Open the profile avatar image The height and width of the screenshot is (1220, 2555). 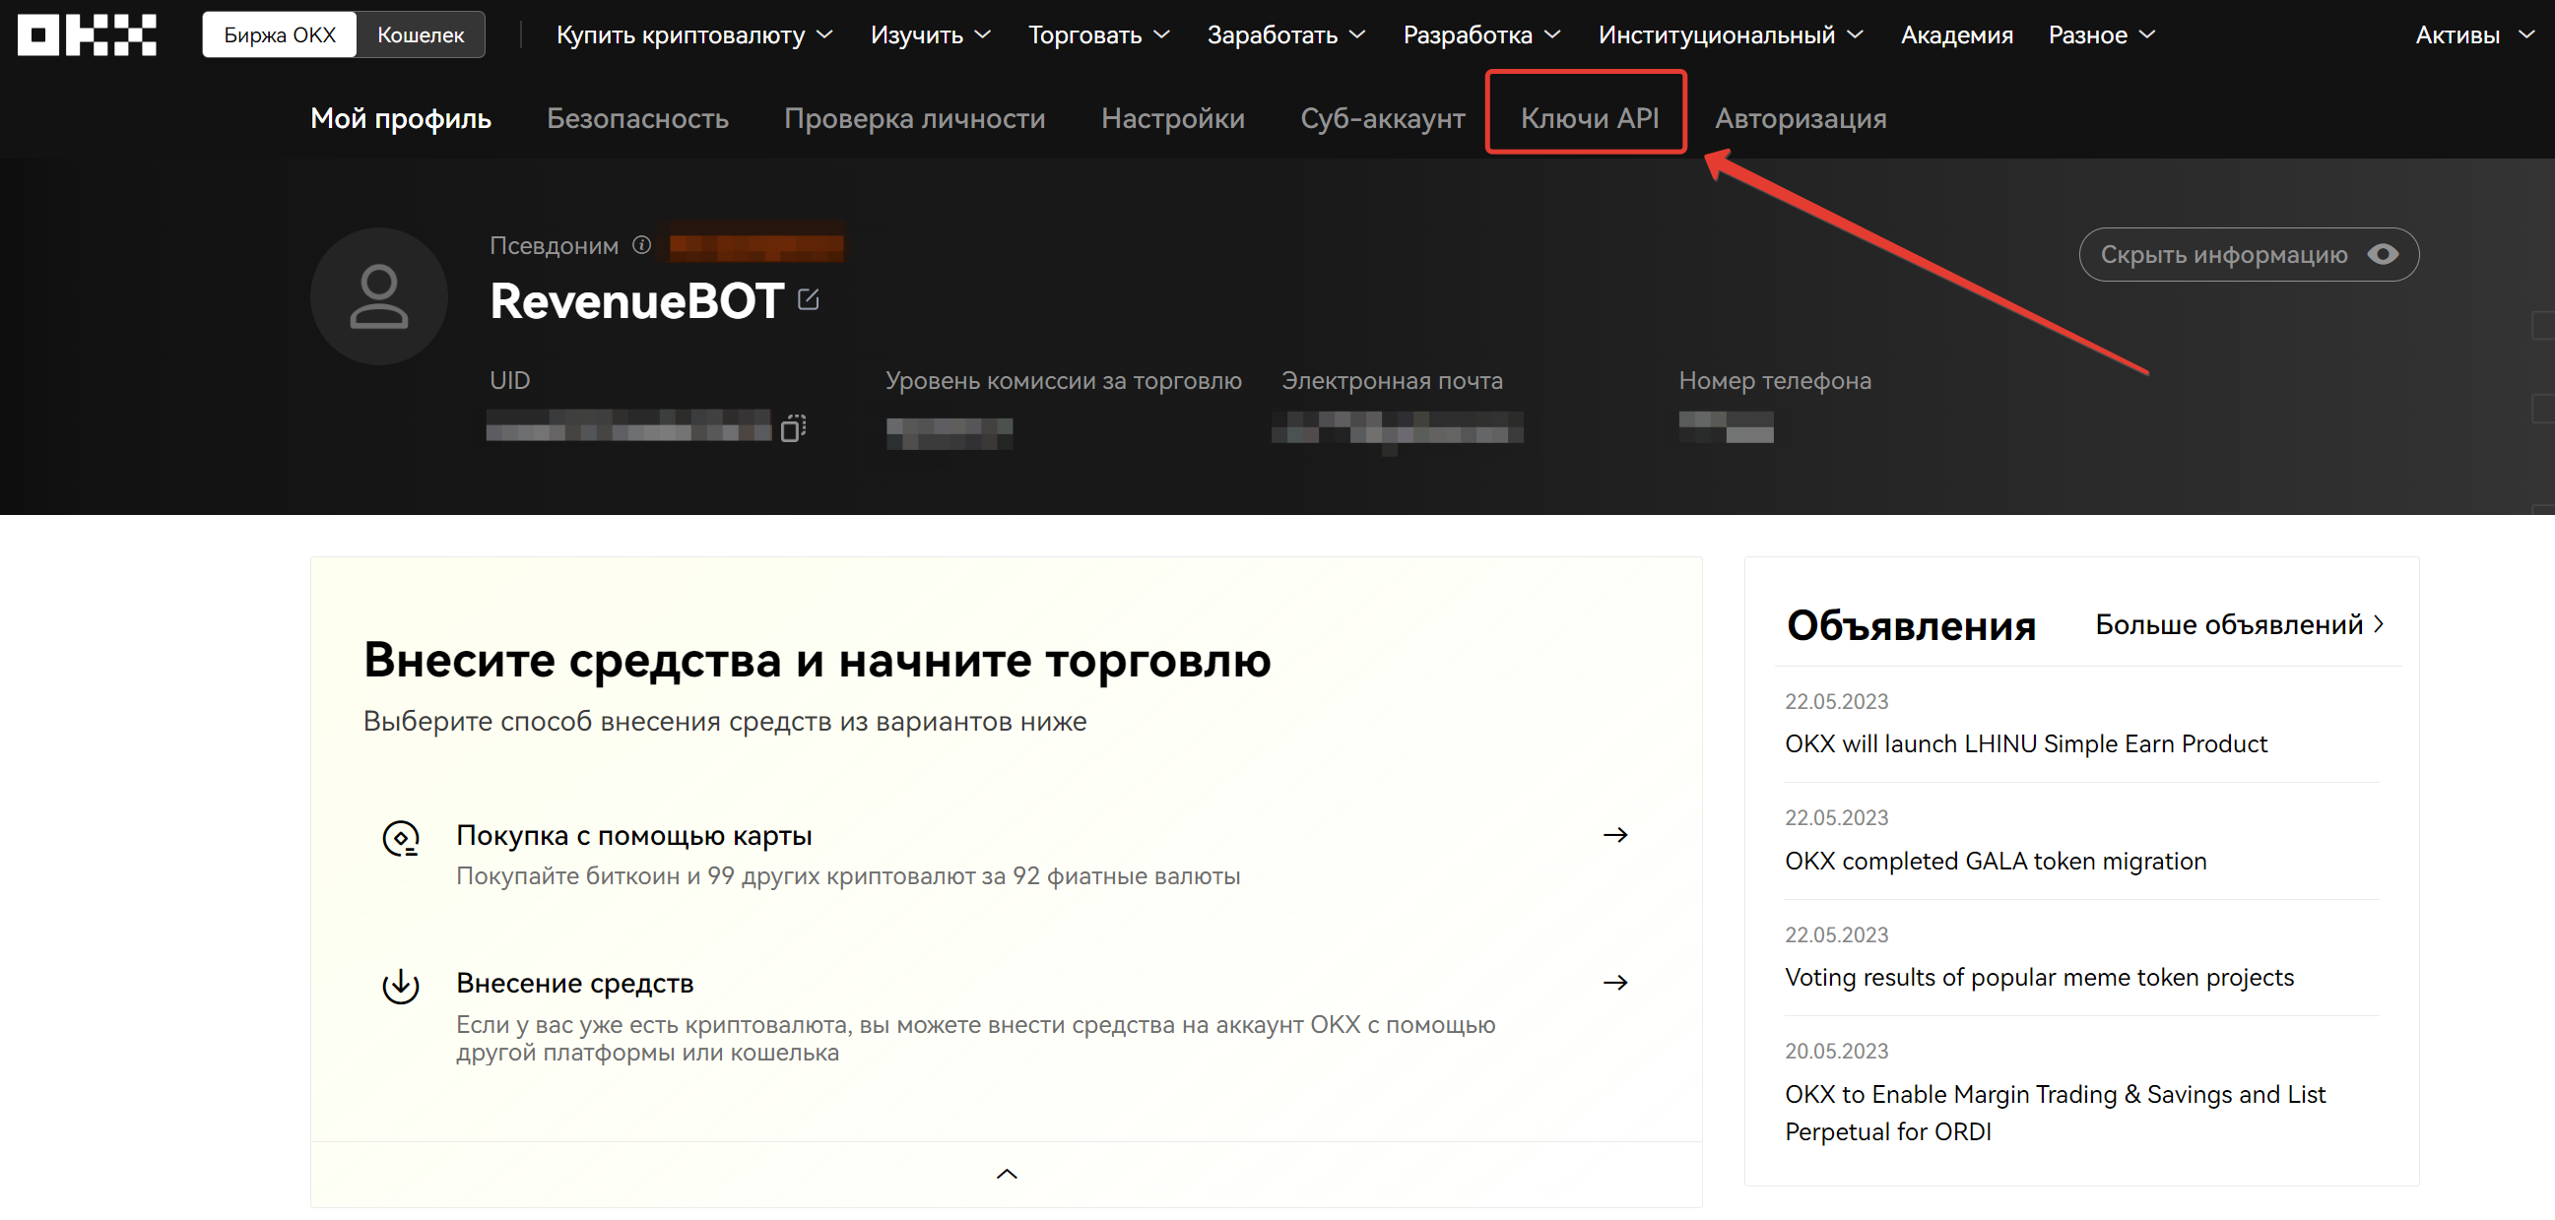tap(379, 296)
